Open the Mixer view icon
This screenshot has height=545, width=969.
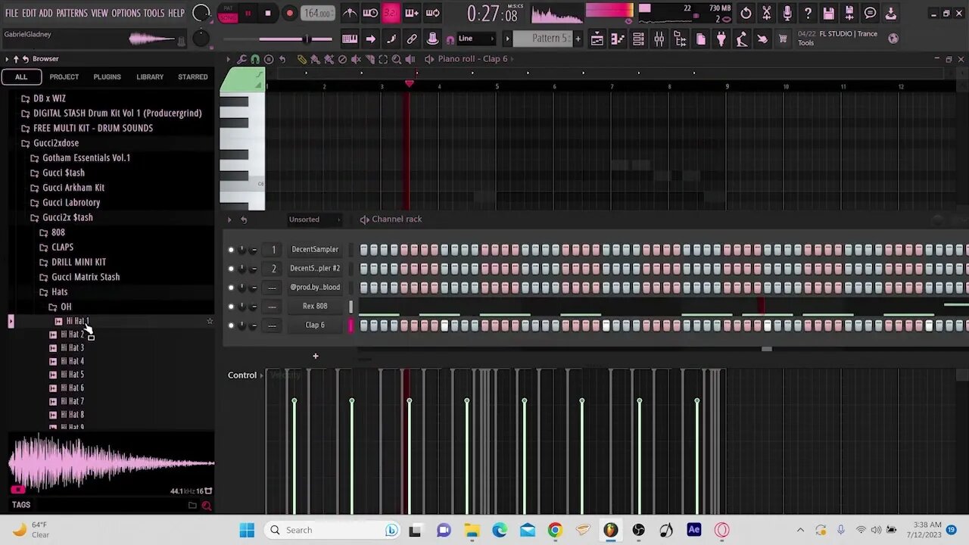tap(659, 39)
